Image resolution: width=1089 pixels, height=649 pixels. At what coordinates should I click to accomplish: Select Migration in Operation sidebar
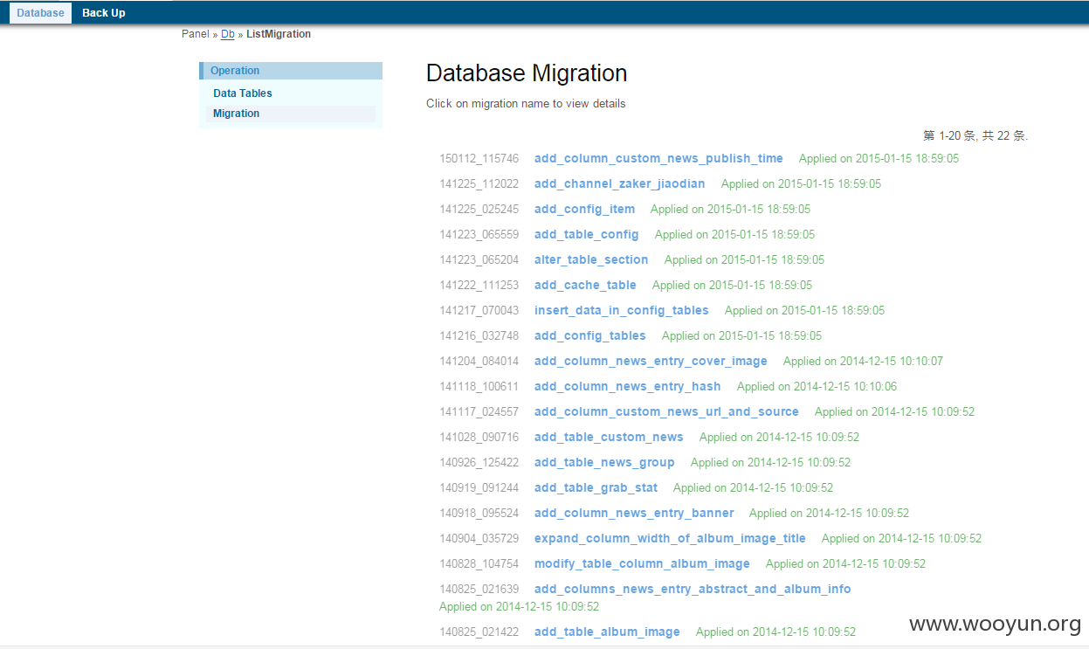point(236,114)
